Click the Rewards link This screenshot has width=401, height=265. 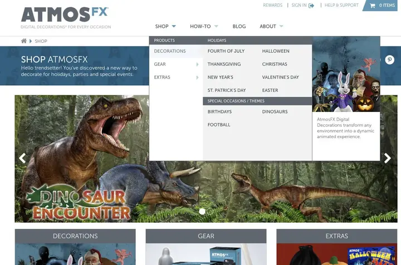tap(272, 5)
